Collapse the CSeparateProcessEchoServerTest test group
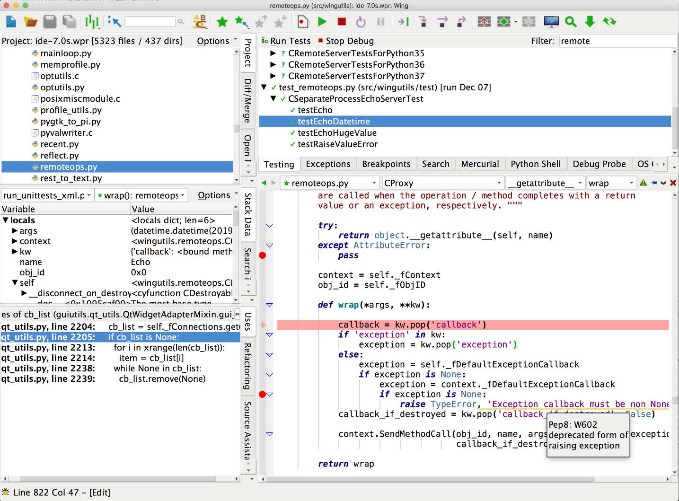679x501 pixels. (273, 99)
